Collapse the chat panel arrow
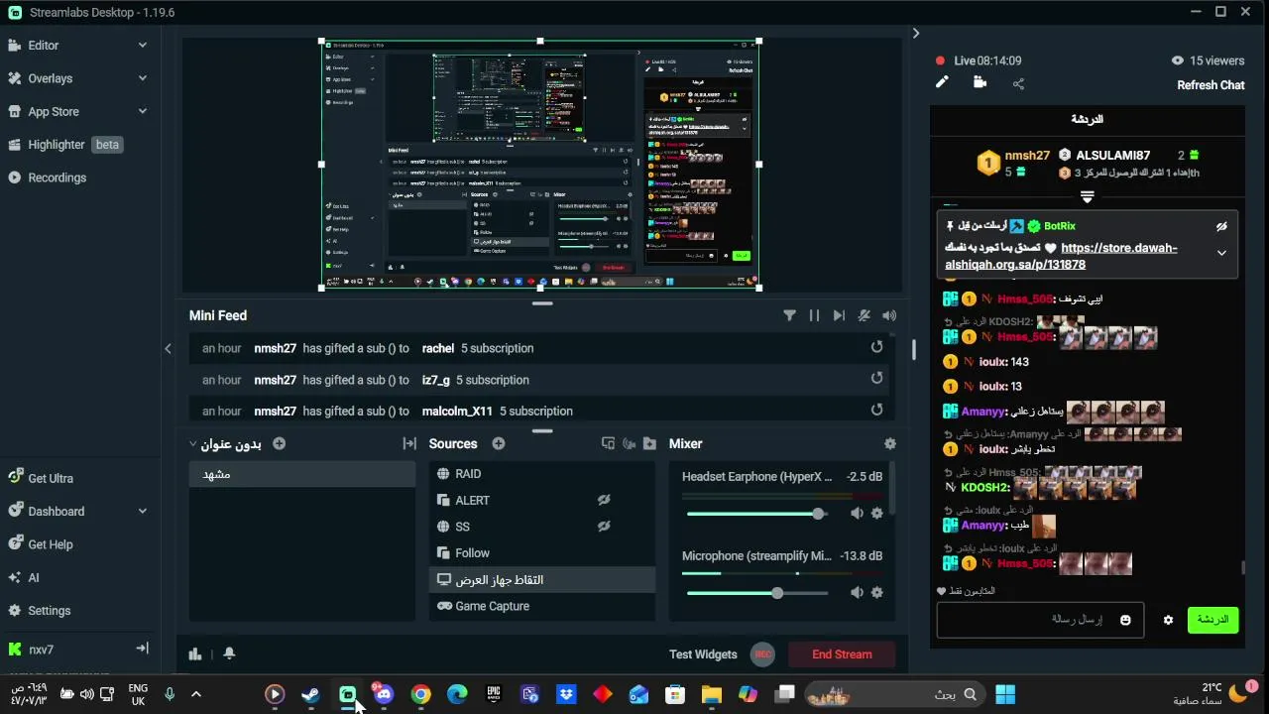The image size is (1269, 714). pos(915,33)
